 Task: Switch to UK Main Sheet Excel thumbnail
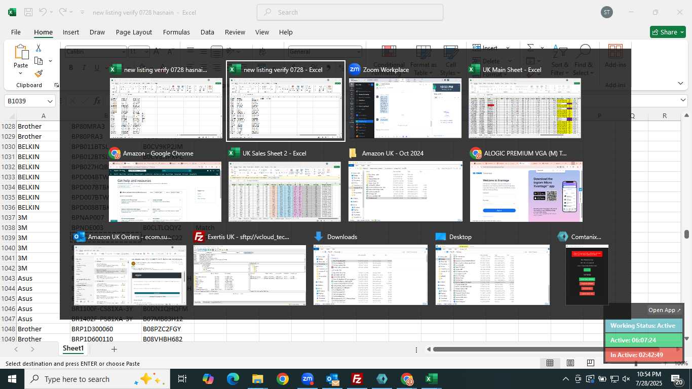525,101
